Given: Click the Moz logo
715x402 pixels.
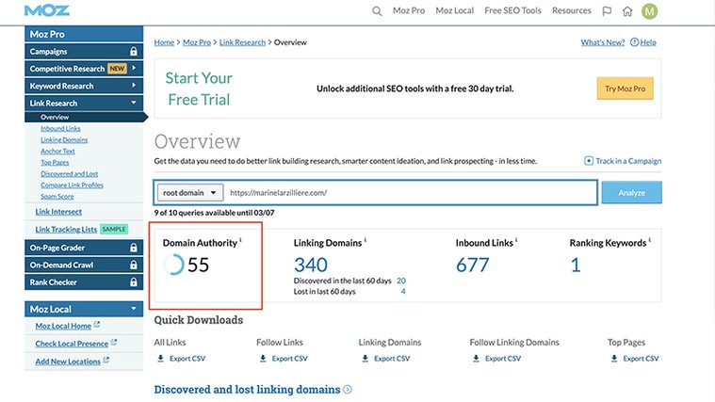Looking at the screenshot, I should tap(46, 10).
